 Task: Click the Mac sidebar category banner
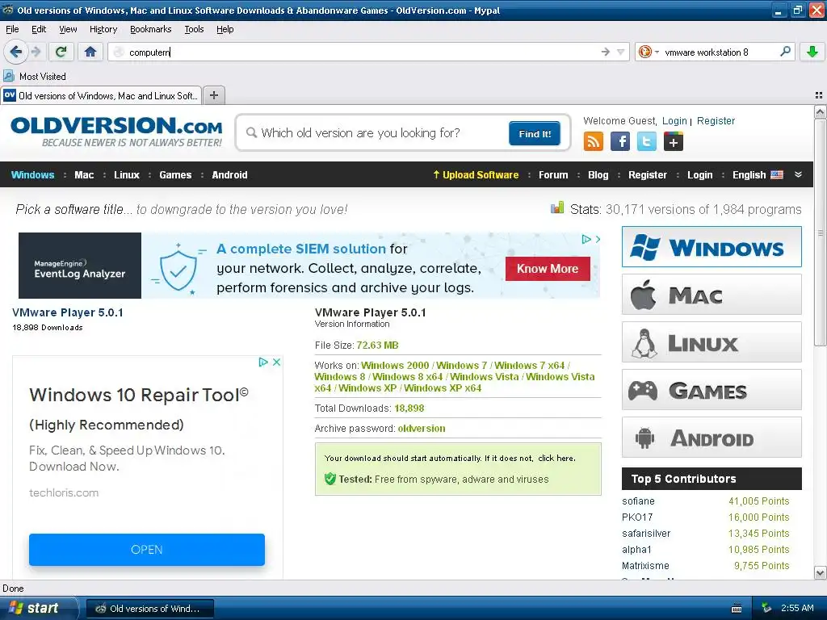[x=712, y=294]
